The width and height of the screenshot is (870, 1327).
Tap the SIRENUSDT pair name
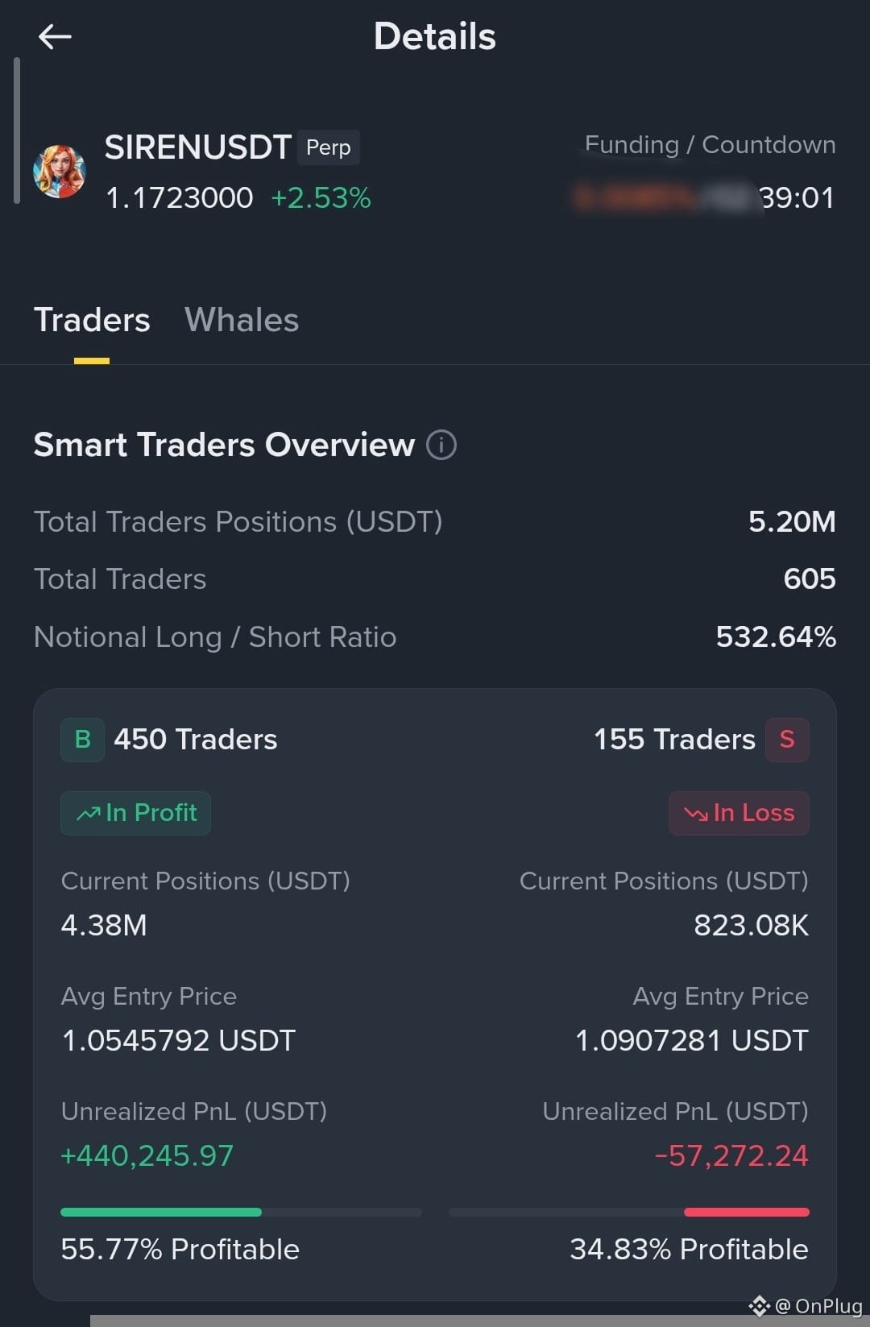pyautogui.click(x=198, y=147)
